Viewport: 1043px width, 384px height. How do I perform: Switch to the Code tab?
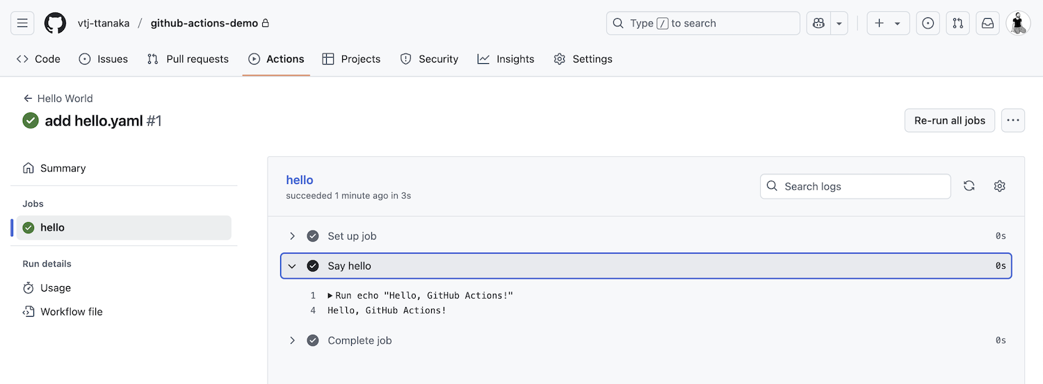point(39,59)
